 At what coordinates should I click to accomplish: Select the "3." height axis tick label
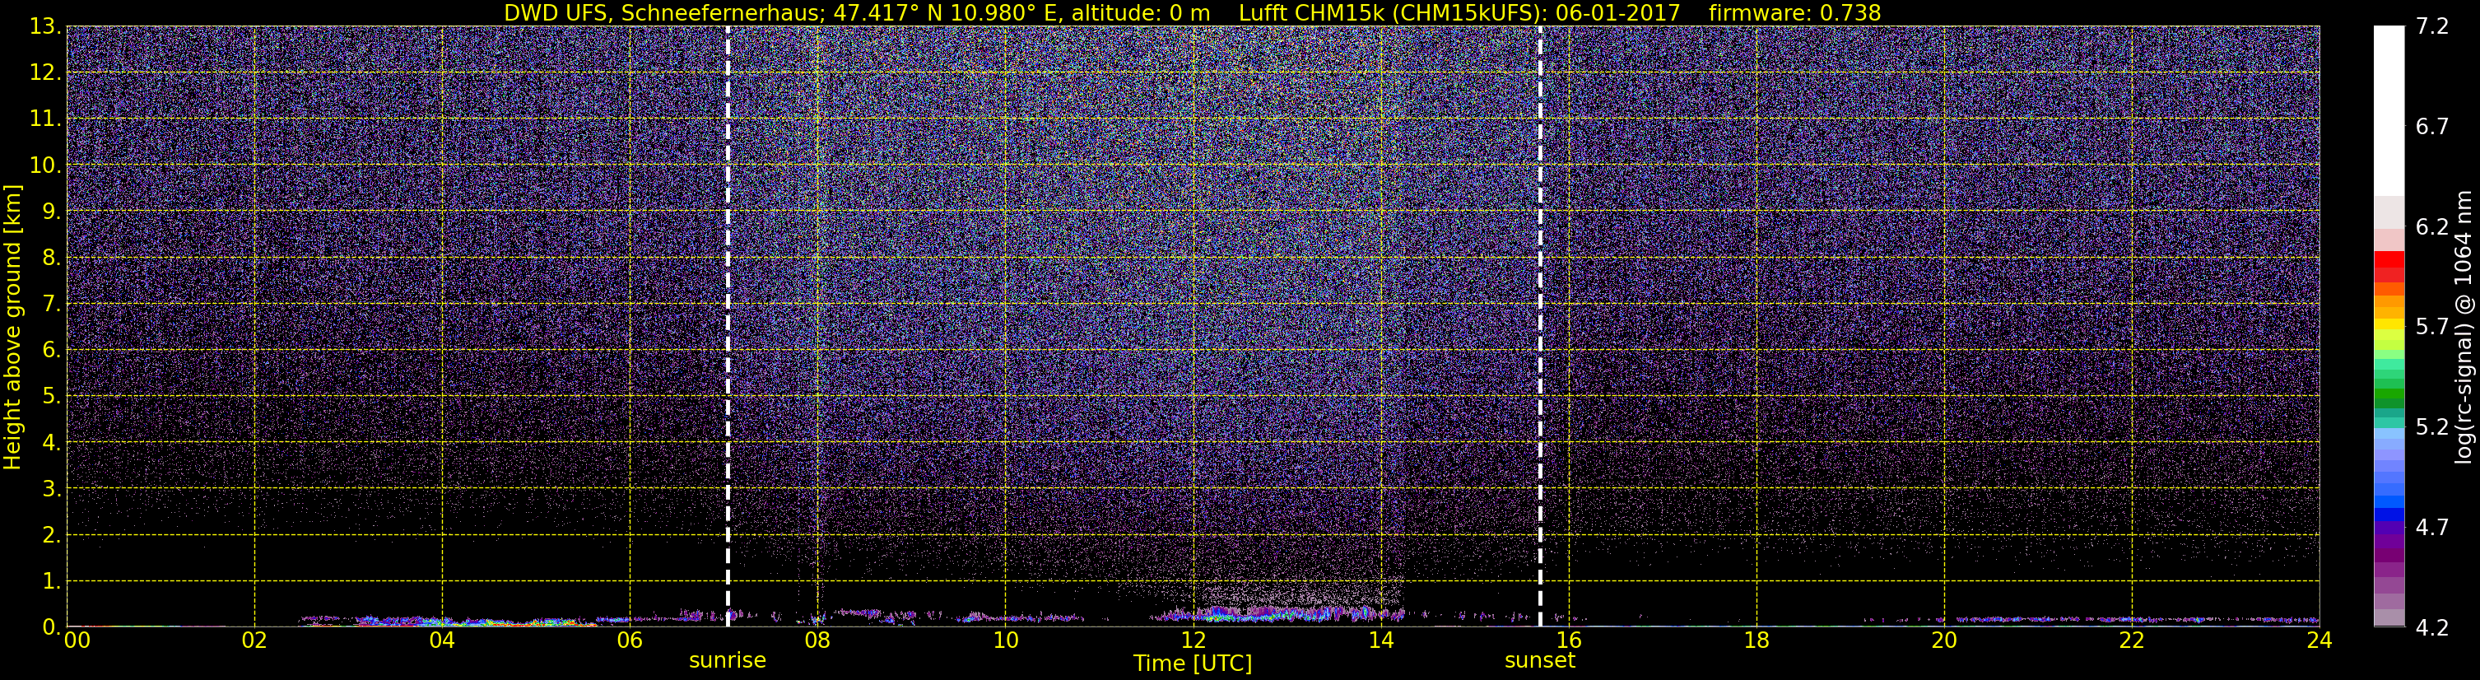click(x=50, y=489)
